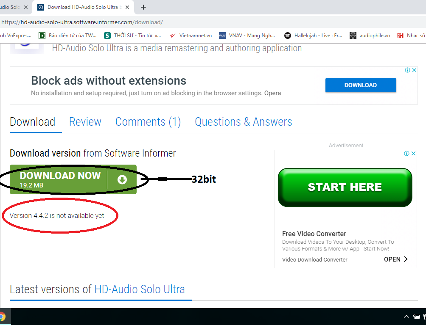
Task: Close the Block ads without extensions banner
Action: [414, 70]
